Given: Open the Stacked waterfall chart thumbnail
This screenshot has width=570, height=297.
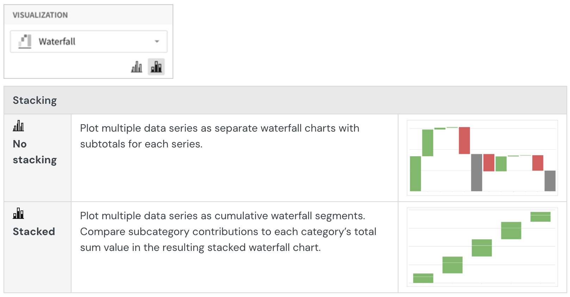Looking at the screenshot, I should pyautogui.click(x=482, y=247).
